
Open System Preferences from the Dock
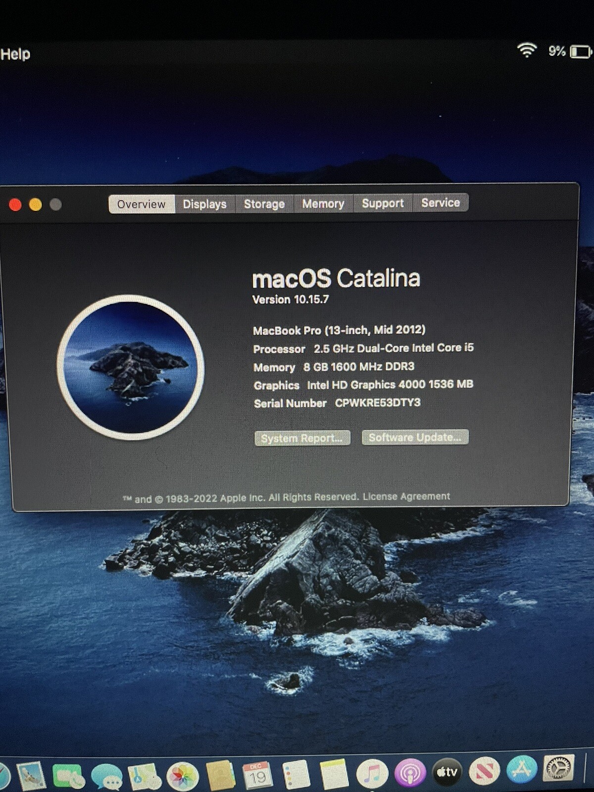(559, 768)
